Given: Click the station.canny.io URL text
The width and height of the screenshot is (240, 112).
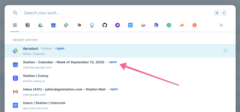Looking at the screenshot, I should [x=34, y=81].
